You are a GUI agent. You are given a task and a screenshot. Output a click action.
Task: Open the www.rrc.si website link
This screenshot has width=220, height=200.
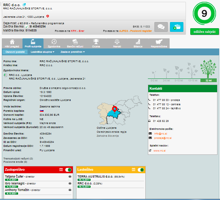[160, 150]
